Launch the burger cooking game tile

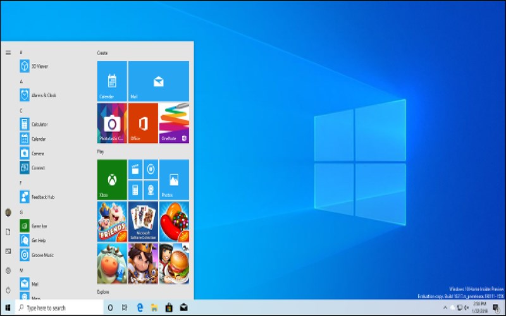point(174,264)
